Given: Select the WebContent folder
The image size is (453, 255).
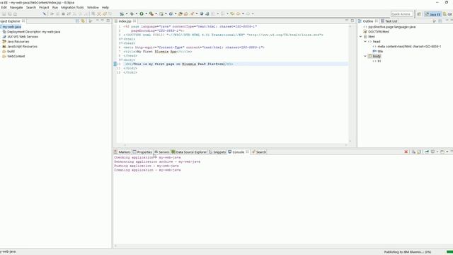Looking at the screenshot, I should (x=16, y=57).
